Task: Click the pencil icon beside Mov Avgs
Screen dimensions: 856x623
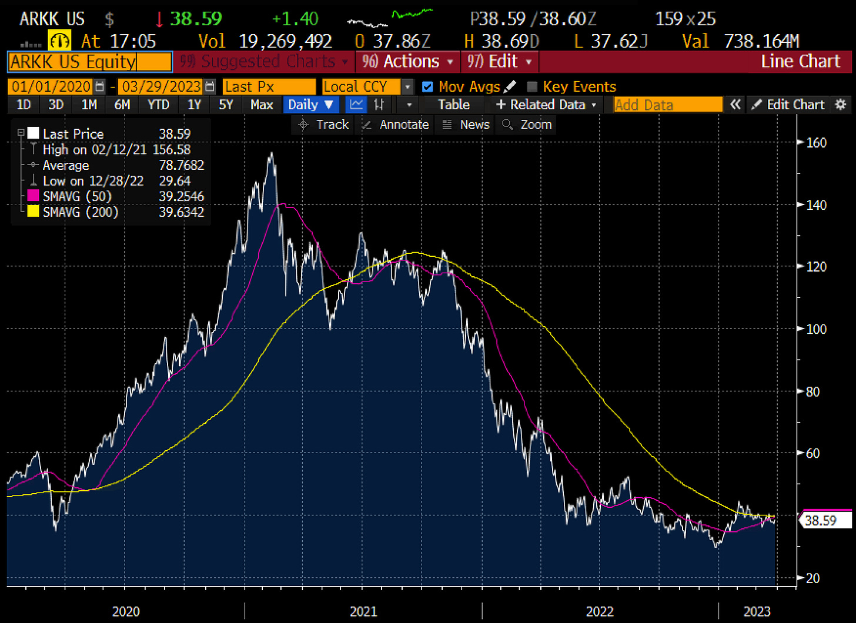Action: [x=510, y=86]
